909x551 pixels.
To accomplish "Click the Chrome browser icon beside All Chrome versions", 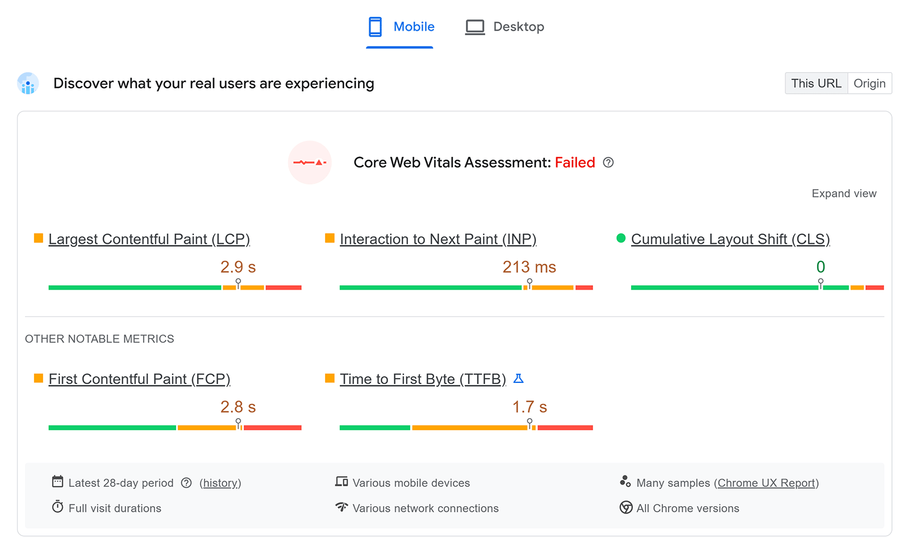I will pyautogui.click(x=626, y=508).
